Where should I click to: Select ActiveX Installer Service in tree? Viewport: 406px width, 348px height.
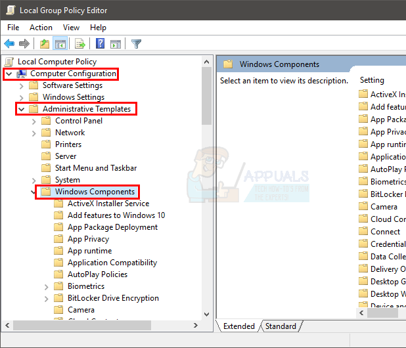click(x=108, y=204)
